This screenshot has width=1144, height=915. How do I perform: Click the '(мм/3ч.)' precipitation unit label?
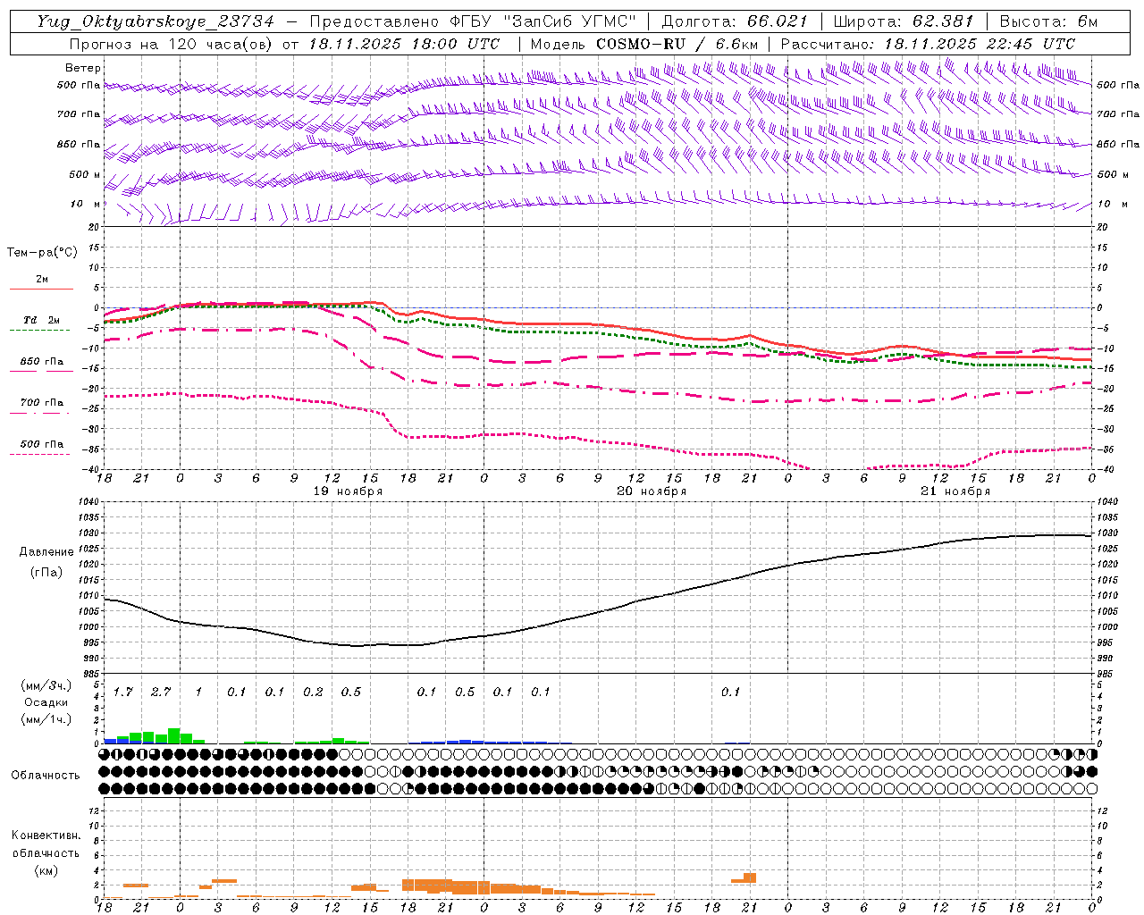click(x=46, y=686)
